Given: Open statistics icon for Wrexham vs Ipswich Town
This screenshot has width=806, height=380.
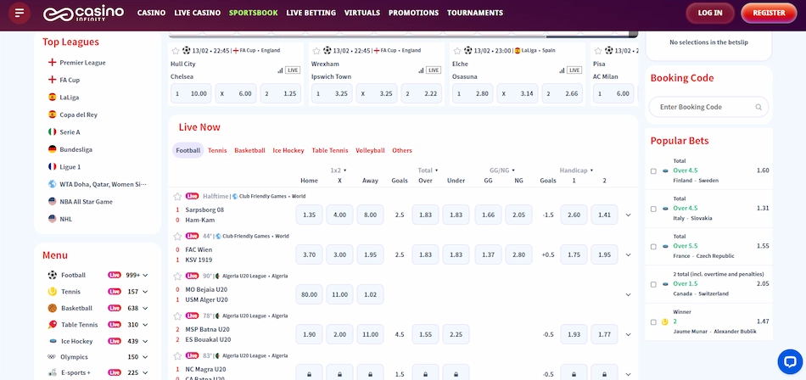Looking at the screenshot, I should pyautogui.click(x=421, y=70).
